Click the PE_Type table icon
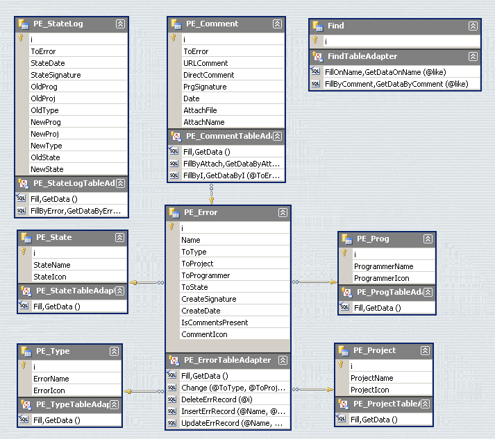Screen dimensions: 495x439 tap(26, 352)
